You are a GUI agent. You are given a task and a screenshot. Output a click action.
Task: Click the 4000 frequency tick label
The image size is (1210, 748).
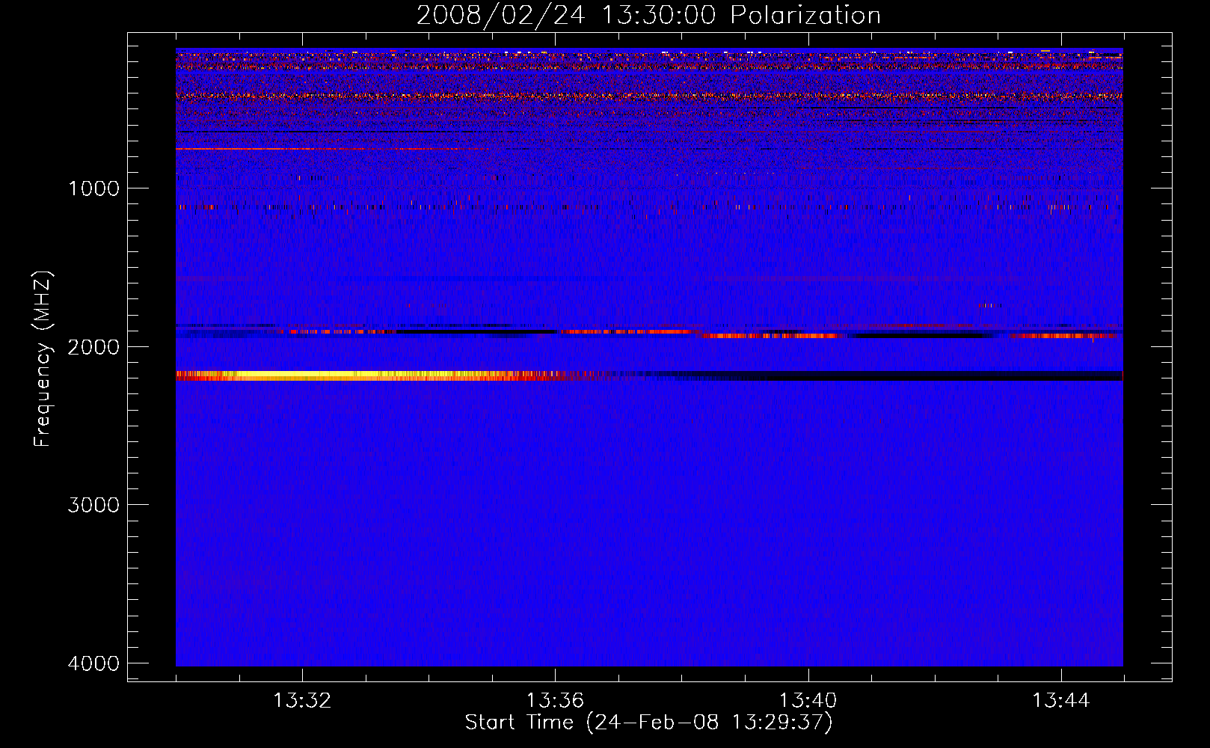93,663
